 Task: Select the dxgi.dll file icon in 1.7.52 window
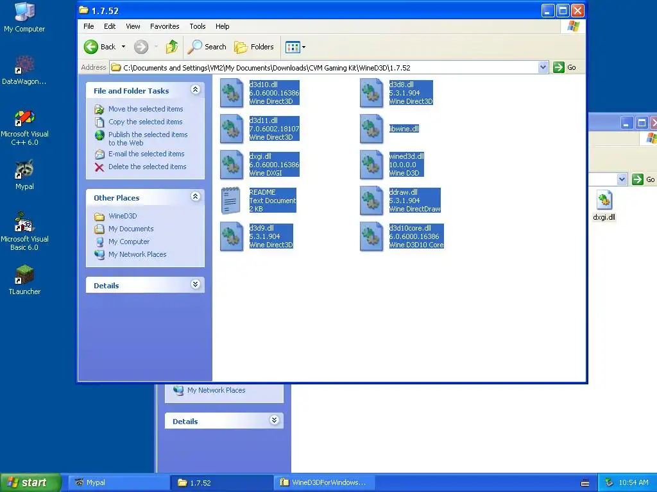[232, 165]
